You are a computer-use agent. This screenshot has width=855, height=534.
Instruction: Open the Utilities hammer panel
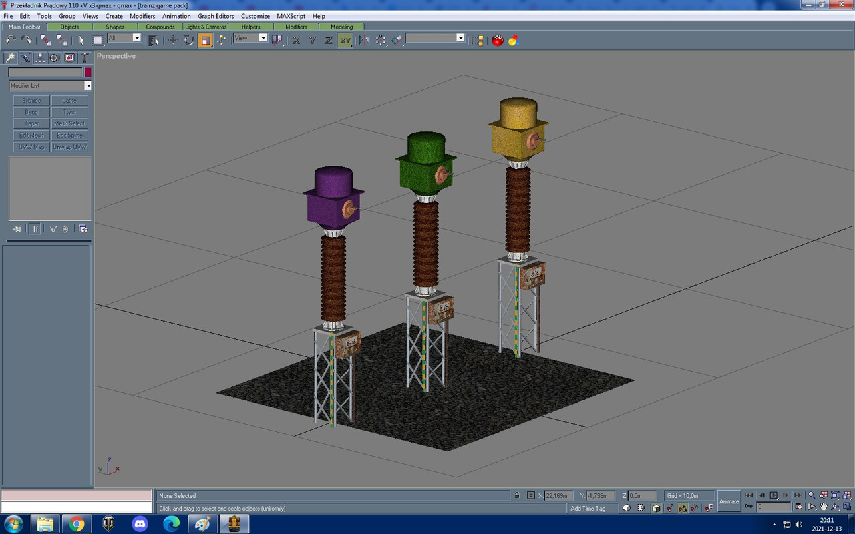click(x=84, y=58)
